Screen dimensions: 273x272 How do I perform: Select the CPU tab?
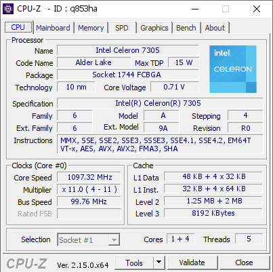point(18,27)
